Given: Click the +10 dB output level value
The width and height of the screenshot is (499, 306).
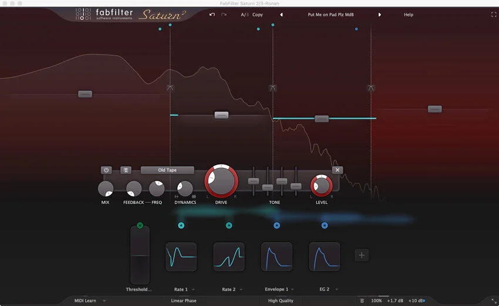Looking at the screenshot, I should (415, 301).
